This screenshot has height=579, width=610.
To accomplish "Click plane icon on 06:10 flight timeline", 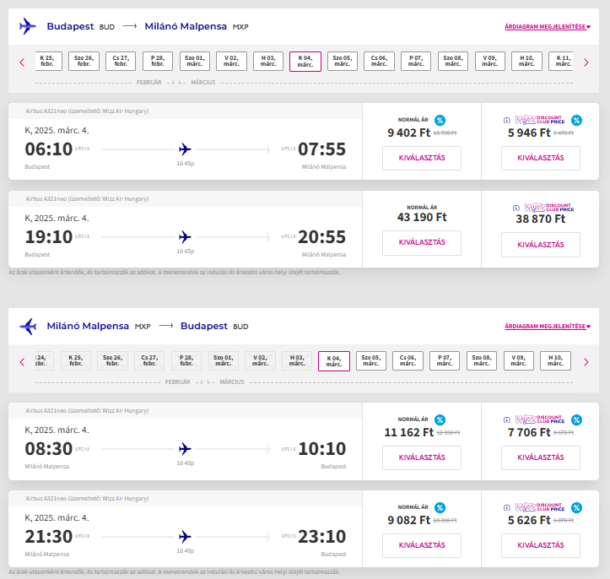I will (x=185, y=149).
